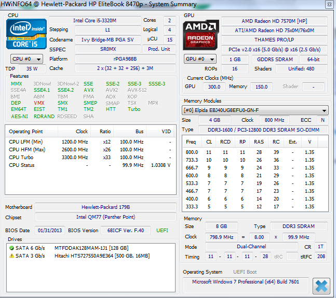This screenshot has width=336, height=298.
Task: Click the SR0MX SSPEC value
Action: (x=108, y=49)
